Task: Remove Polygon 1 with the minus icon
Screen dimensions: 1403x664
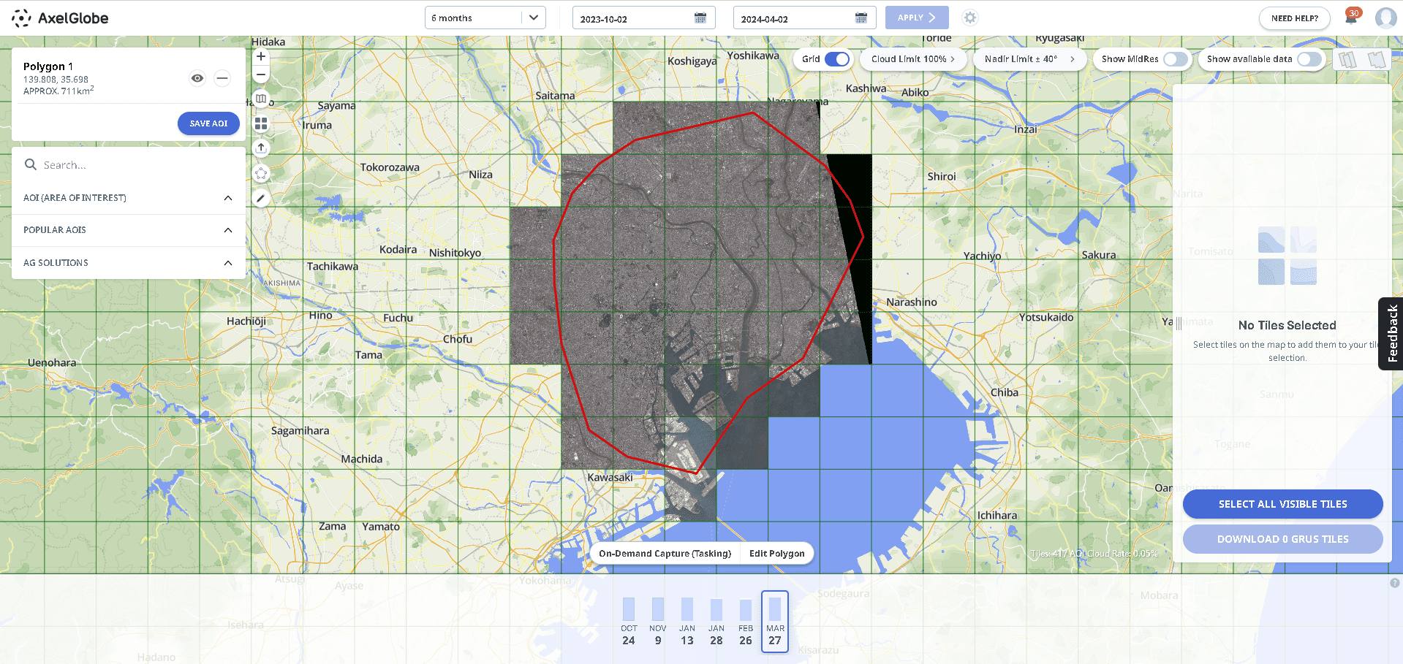Action: (222, 78)
